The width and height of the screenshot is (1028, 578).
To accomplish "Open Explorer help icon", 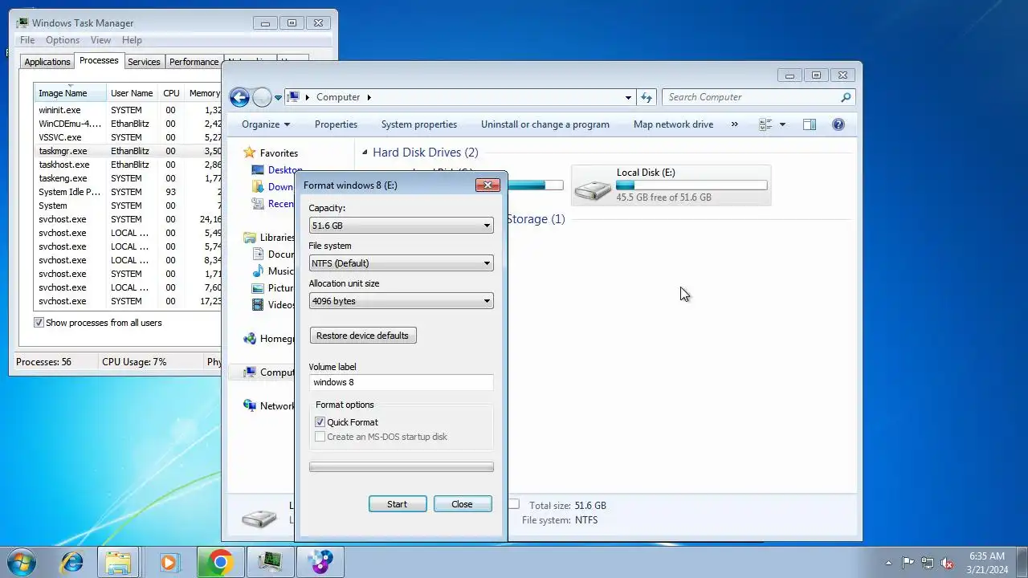I will (838, 124).
